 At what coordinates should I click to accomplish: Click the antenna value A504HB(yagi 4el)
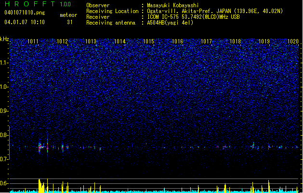(x=170, y=23)
